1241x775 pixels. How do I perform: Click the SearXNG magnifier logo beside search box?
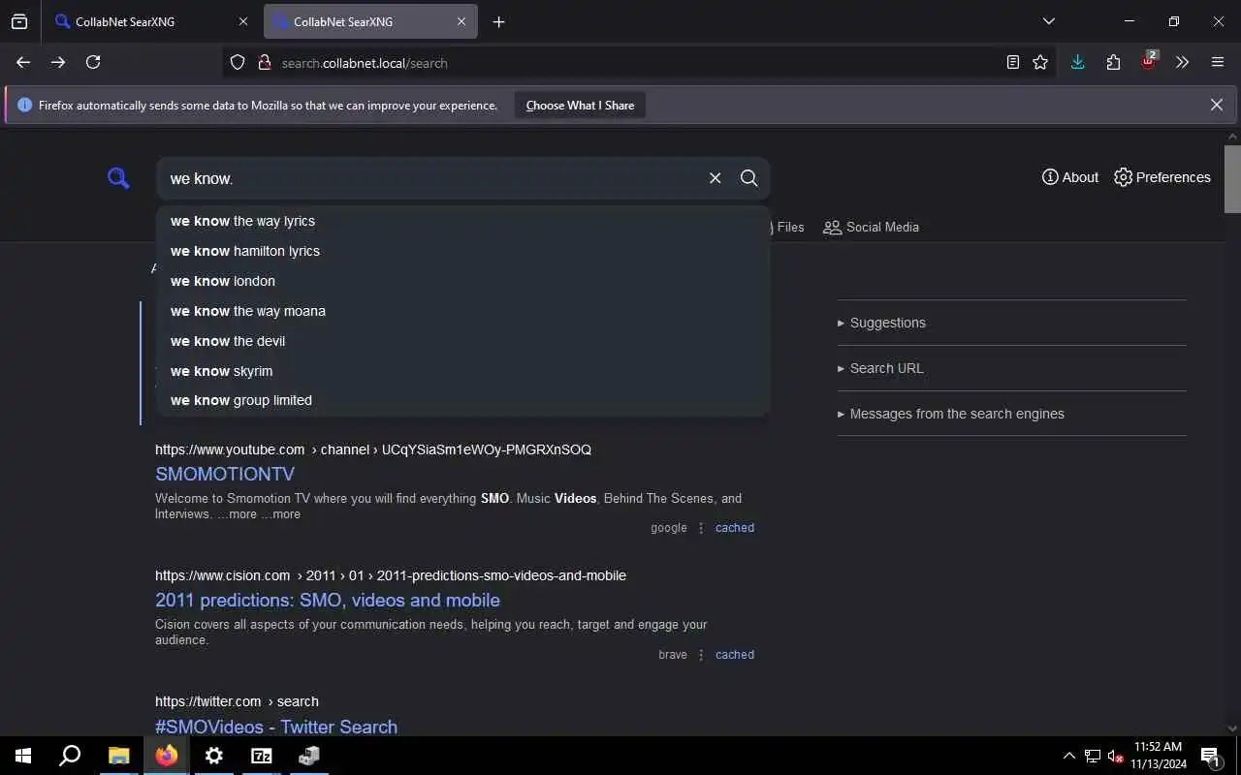point(118,178)
